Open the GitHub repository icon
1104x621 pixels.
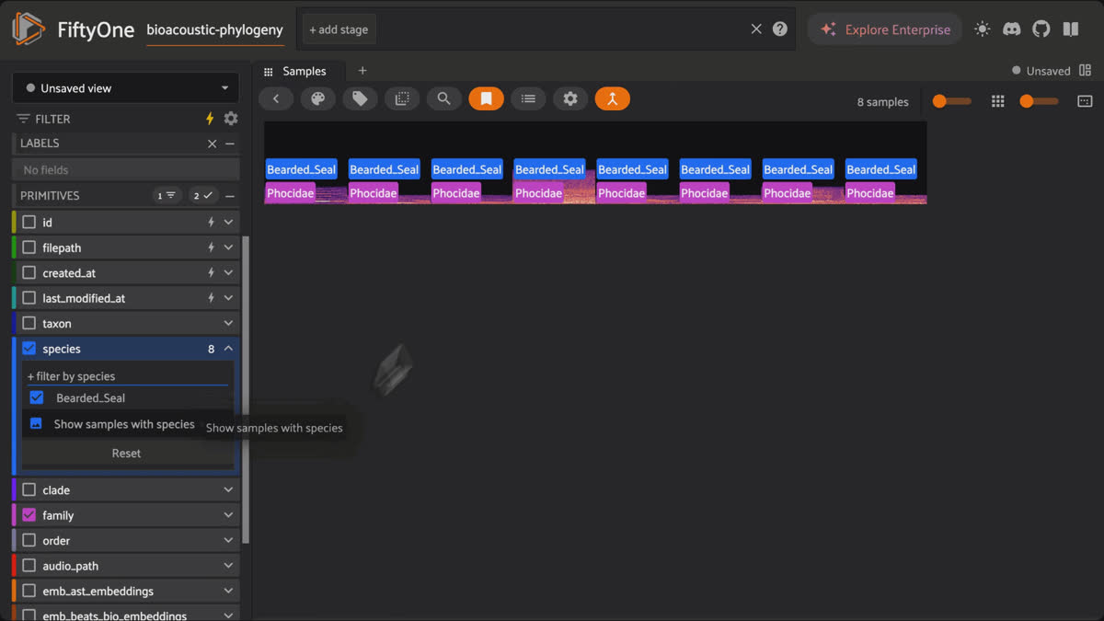coord(1041,29)
